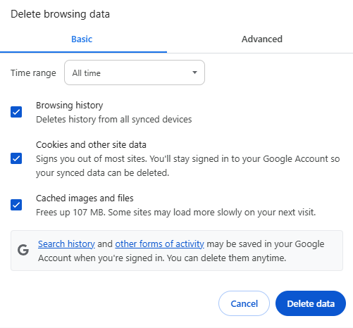Open the Search history link
353x328 pixels.
(66, 244)
